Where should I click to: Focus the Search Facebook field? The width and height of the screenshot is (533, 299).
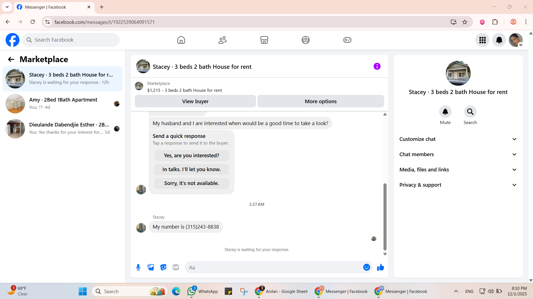pos(71,40)
